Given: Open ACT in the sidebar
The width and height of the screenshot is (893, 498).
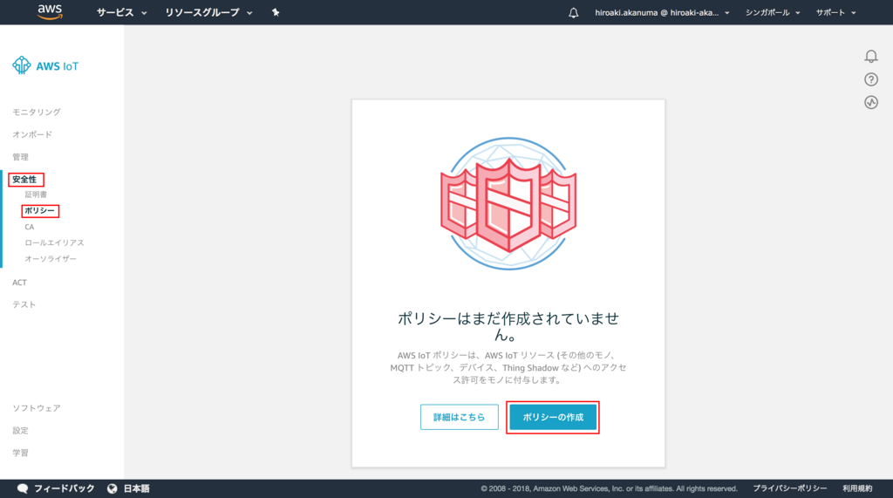Looking at the screenshot, I should pos(20,282).
